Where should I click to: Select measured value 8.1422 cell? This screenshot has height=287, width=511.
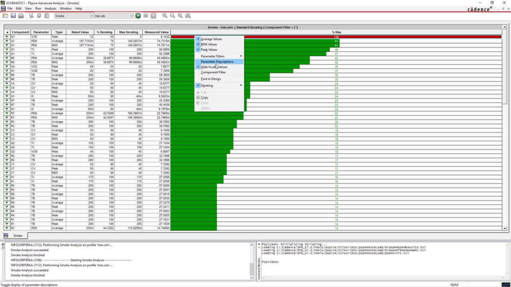(157, 37)
